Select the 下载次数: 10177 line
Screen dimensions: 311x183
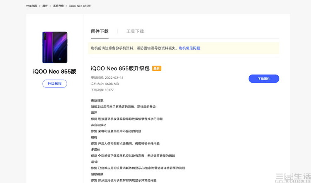102,90
